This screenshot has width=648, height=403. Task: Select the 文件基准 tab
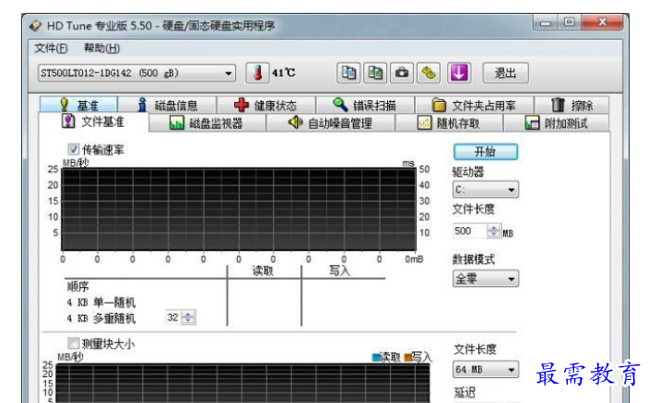[x=93, y=121]
